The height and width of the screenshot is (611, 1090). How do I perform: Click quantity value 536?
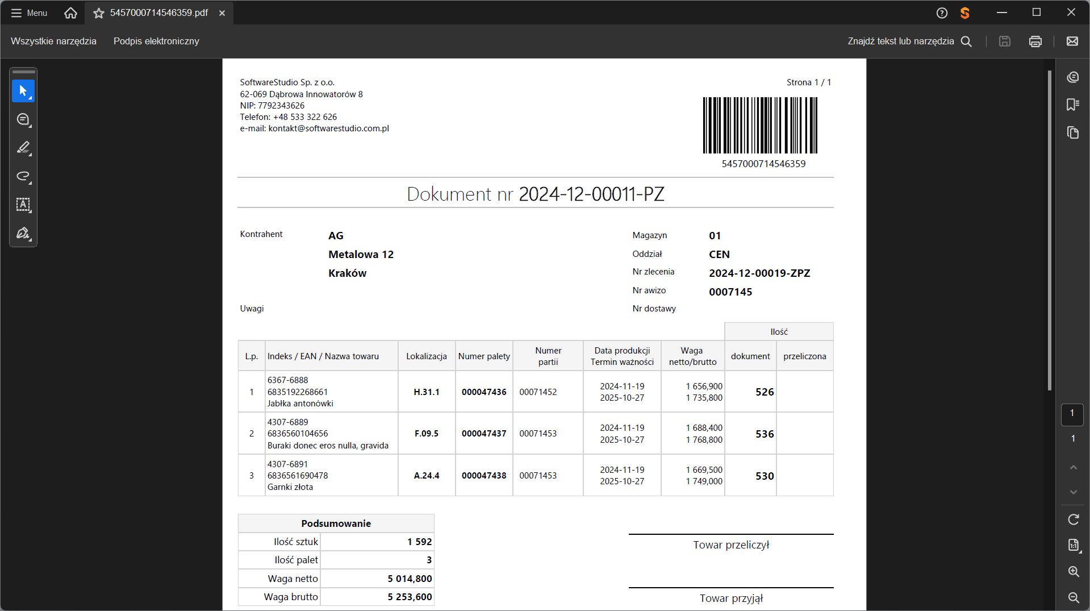765,434
